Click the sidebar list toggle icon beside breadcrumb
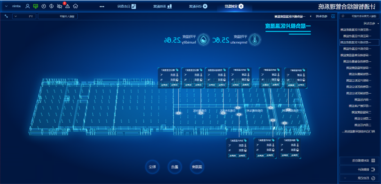Screen dimensions: 381x184 (333, 16)
